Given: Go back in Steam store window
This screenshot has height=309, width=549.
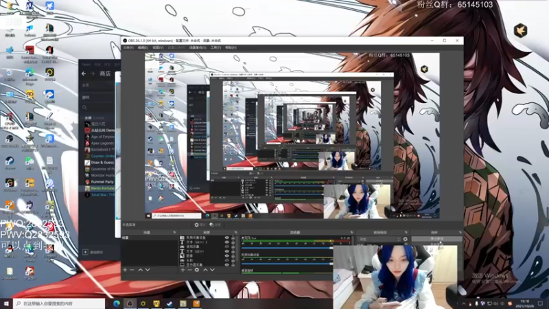Looking at the screenshot, I should [84, 73].
